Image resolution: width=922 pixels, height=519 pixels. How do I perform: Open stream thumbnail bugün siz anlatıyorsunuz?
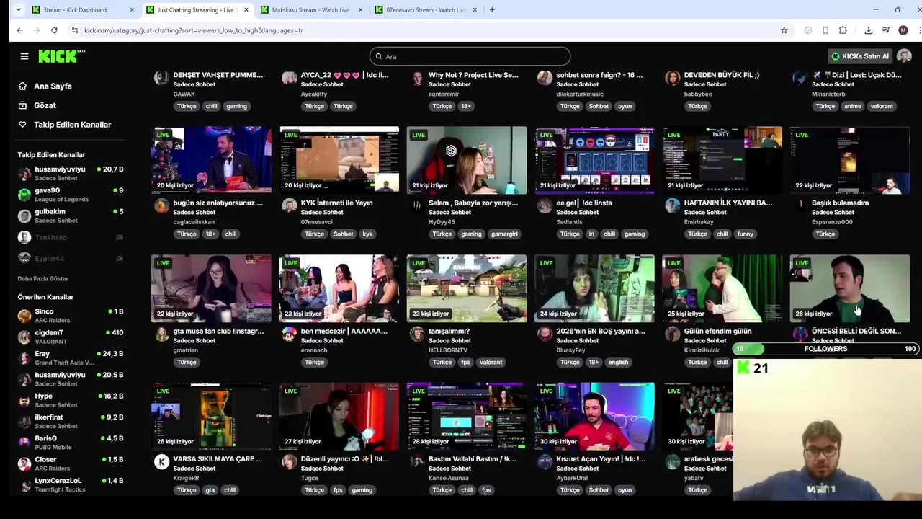(x=211, y=160)
